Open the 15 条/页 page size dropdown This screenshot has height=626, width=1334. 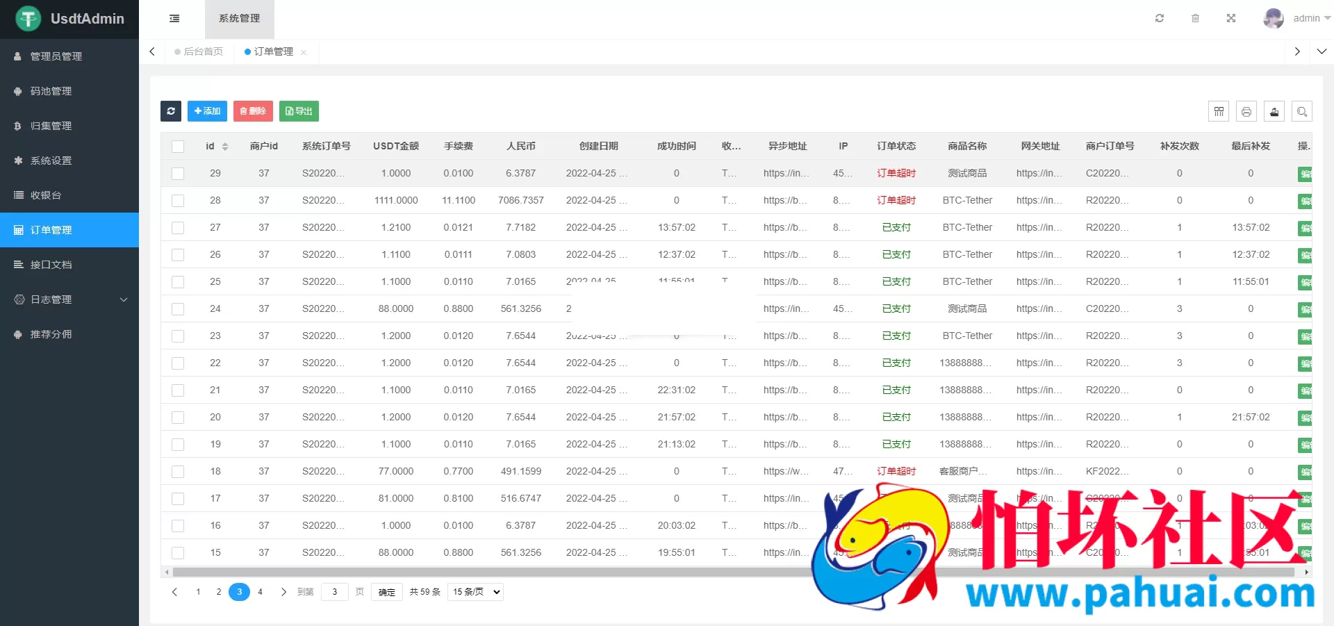coord(476,592)
